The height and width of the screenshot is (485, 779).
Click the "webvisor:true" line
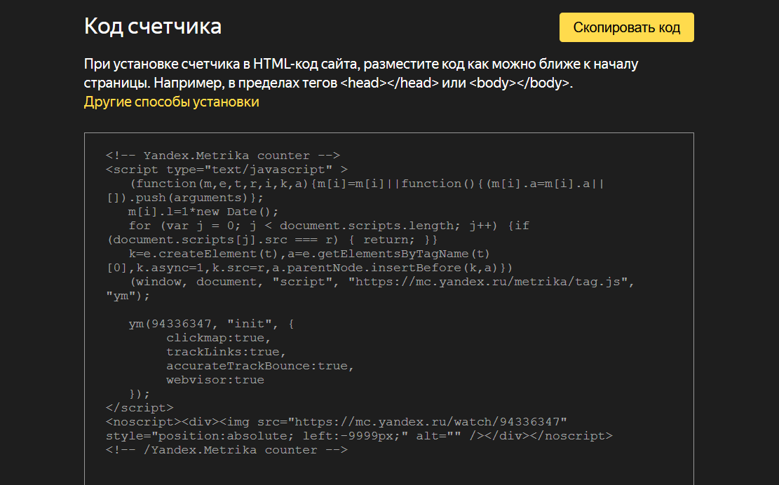(x=215, y=380)
